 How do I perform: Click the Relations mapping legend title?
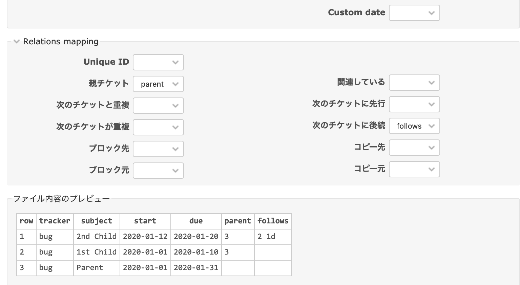click(x=61, y=42)
